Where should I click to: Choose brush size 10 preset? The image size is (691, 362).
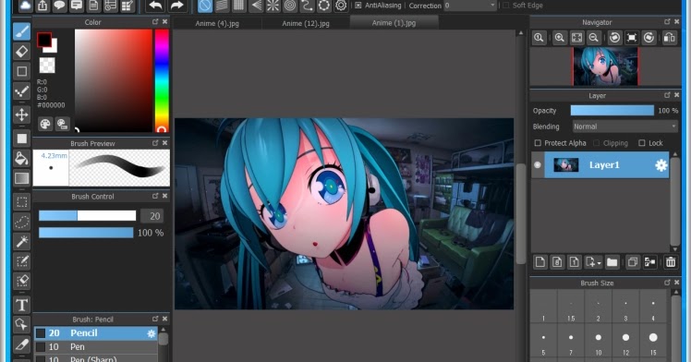coord(599,342)
